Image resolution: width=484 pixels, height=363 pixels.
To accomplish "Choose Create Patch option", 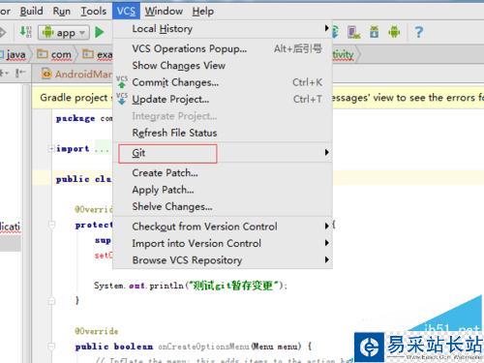I will click(x=223, y=173).
